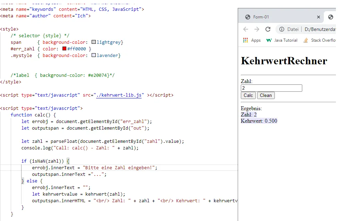Click the opening <style> tag
Viewport: 338px width, 221px height.
pos(9,29)
